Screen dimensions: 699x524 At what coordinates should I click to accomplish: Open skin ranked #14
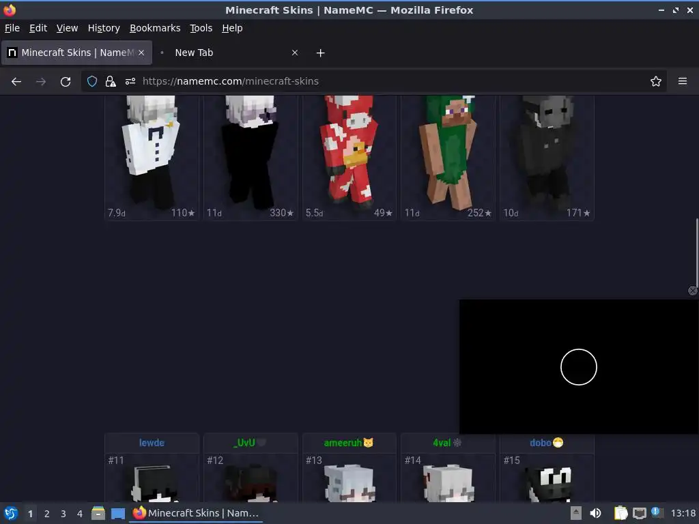click(x=448, y=478)
